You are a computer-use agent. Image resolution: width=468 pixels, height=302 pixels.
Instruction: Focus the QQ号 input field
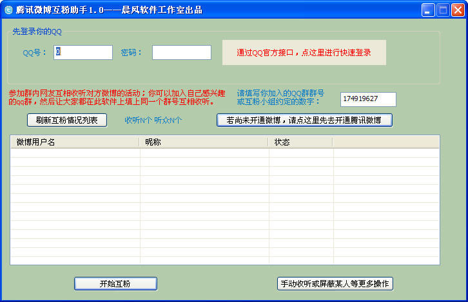pyautogui.click(x=83, y=52)
